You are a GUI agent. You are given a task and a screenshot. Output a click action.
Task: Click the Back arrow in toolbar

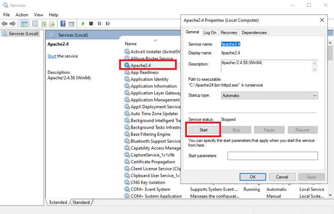(x=4, y=24)
